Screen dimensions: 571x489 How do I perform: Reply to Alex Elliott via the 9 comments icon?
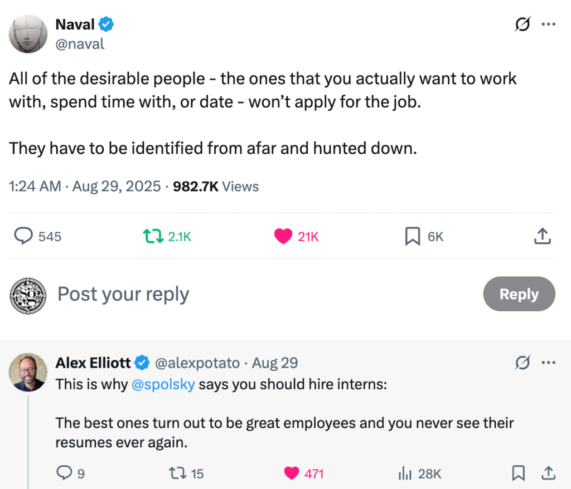click(x=64, y=473)
